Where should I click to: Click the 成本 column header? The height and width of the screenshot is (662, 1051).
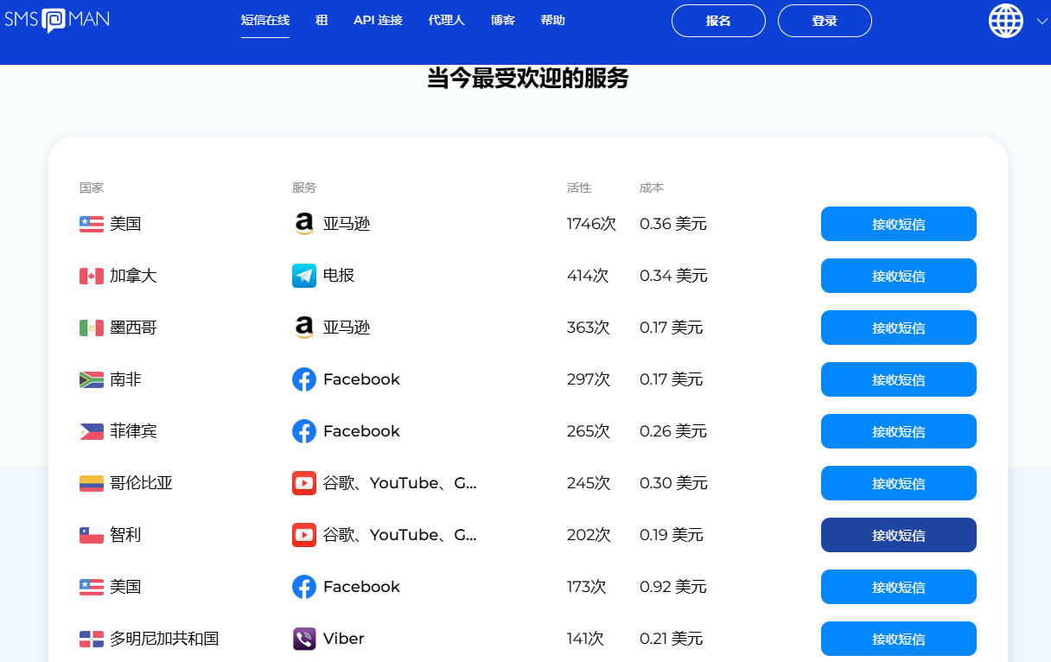pyautogui.click(x=652, y=188)
